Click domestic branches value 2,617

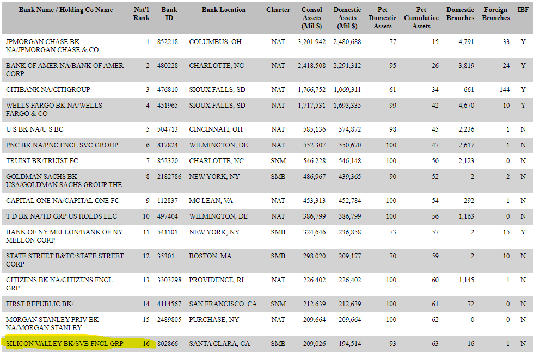coord(466,145)
